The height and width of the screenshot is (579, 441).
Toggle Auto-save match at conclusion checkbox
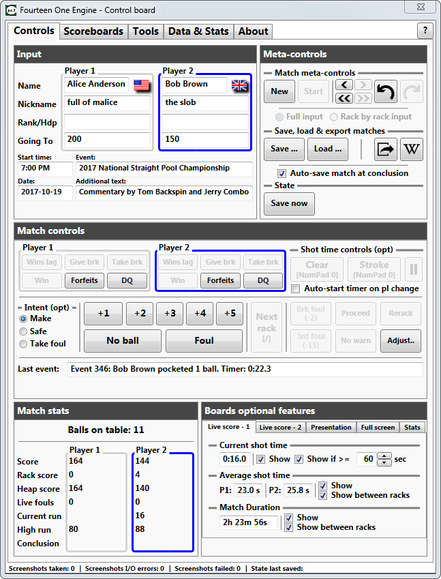282,173
